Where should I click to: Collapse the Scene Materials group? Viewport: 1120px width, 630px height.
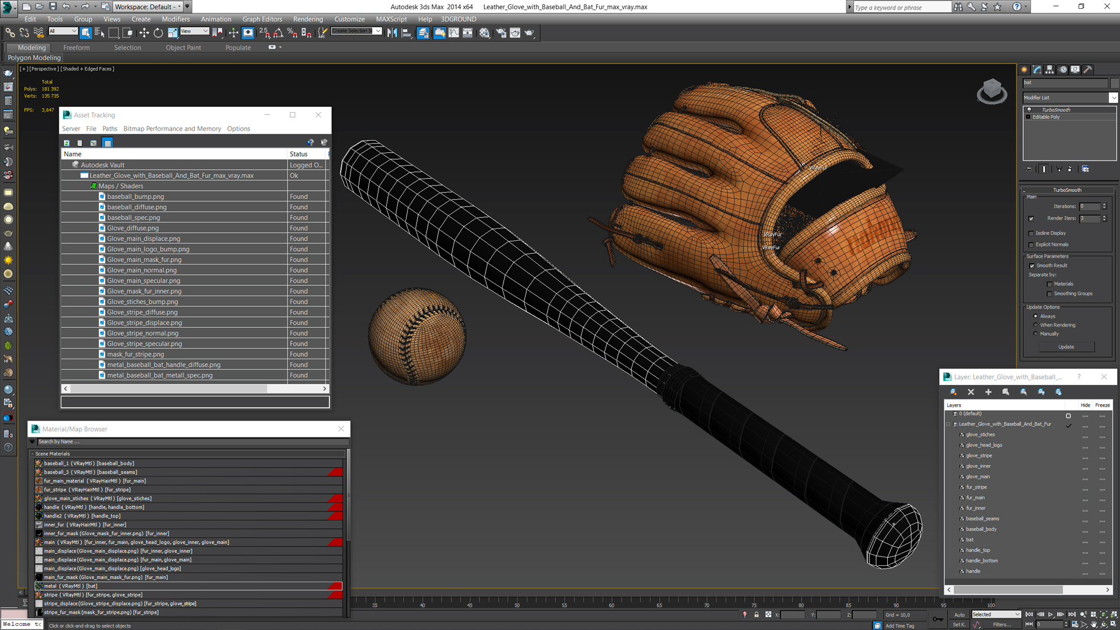(33, 453)
